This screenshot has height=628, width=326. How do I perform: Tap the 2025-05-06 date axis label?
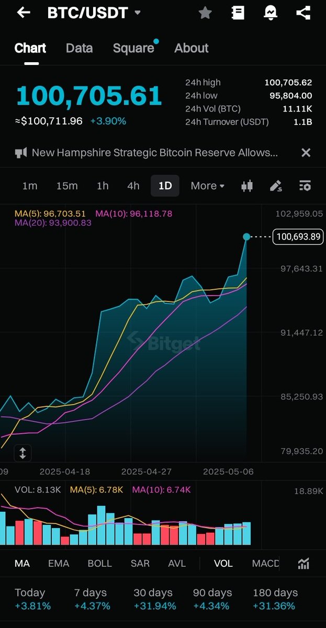tap(228, 472)
